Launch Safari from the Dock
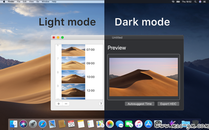Image resolution: width=209 pixels, height=130 pixels. pyautogui.click(x=42, y=124)
